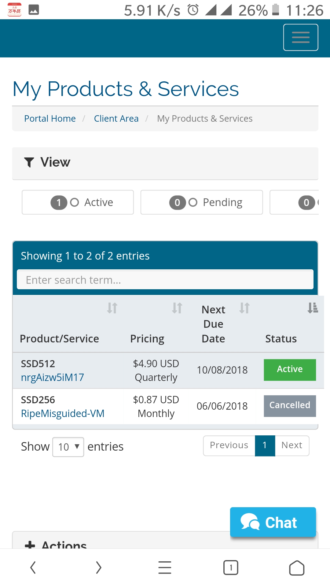Click the Pricing column sort icon

(177, 308)
